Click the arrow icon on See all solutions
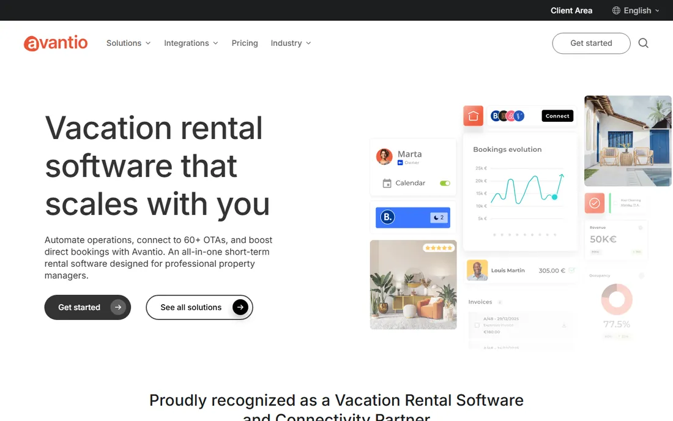This screenshot has height=421, width=673. (240, 307)
